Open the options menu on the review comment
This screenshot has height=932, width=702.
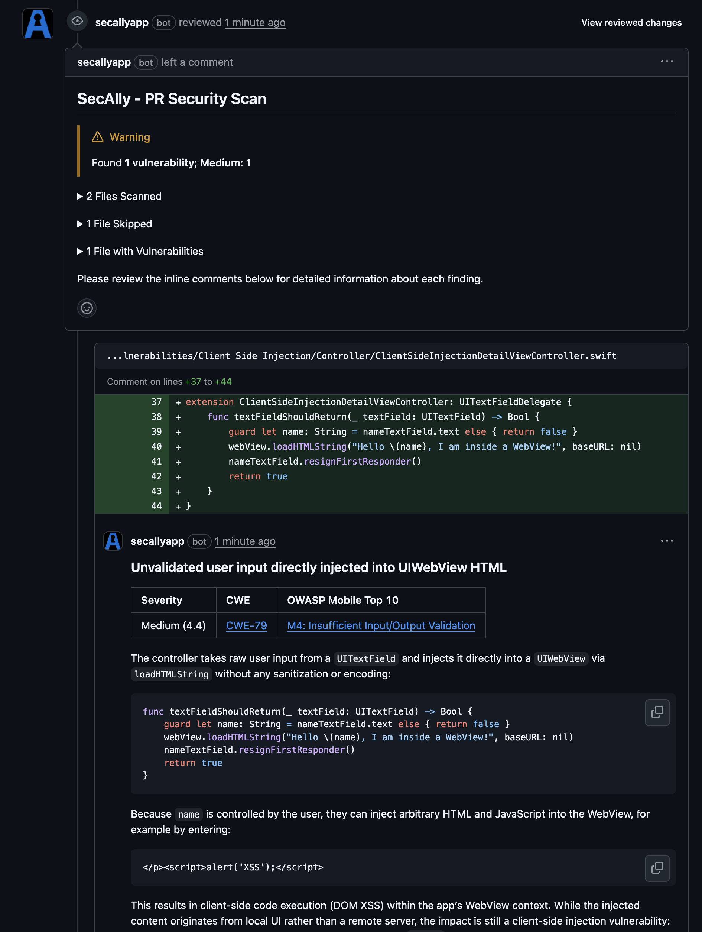(x=667, y=62)
